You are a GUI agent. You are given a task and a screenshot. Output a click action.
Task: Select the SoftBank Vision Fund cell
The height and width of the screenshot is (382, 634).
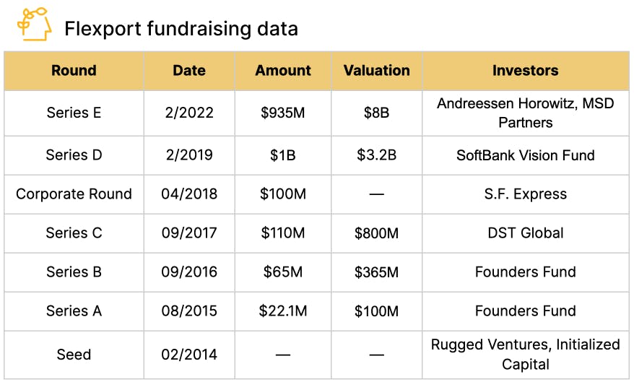pos(525,155)
